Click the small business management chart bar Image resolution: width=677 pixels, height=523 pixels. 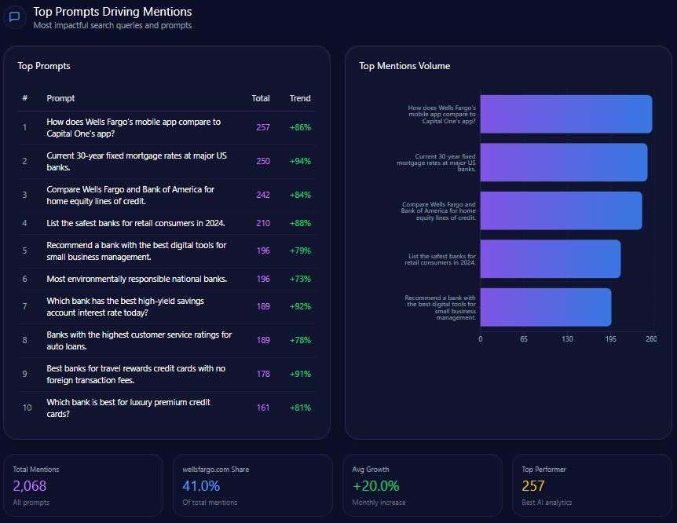(x=545, y=307)
